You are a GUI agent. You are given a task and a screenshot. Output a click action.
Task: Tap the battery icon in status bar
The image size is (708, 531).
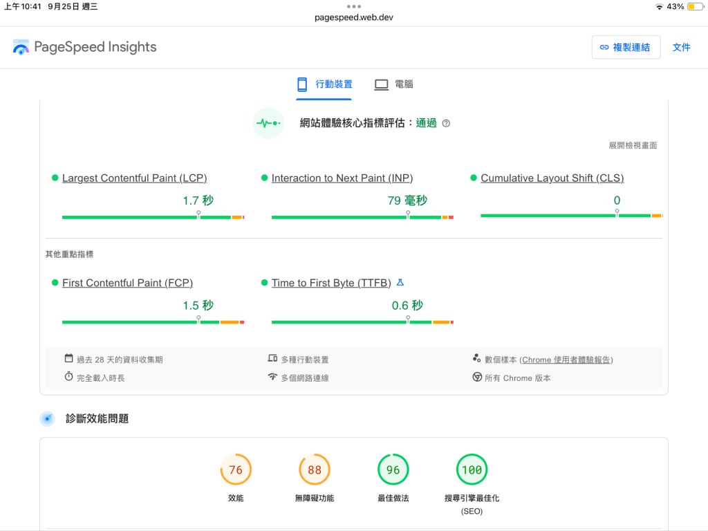tap(694, 6)
